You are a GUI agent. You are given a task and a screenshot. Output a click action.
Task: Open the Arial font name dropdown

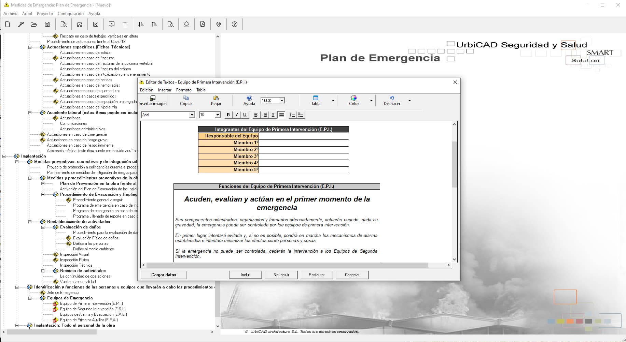(x=192, y=115)
